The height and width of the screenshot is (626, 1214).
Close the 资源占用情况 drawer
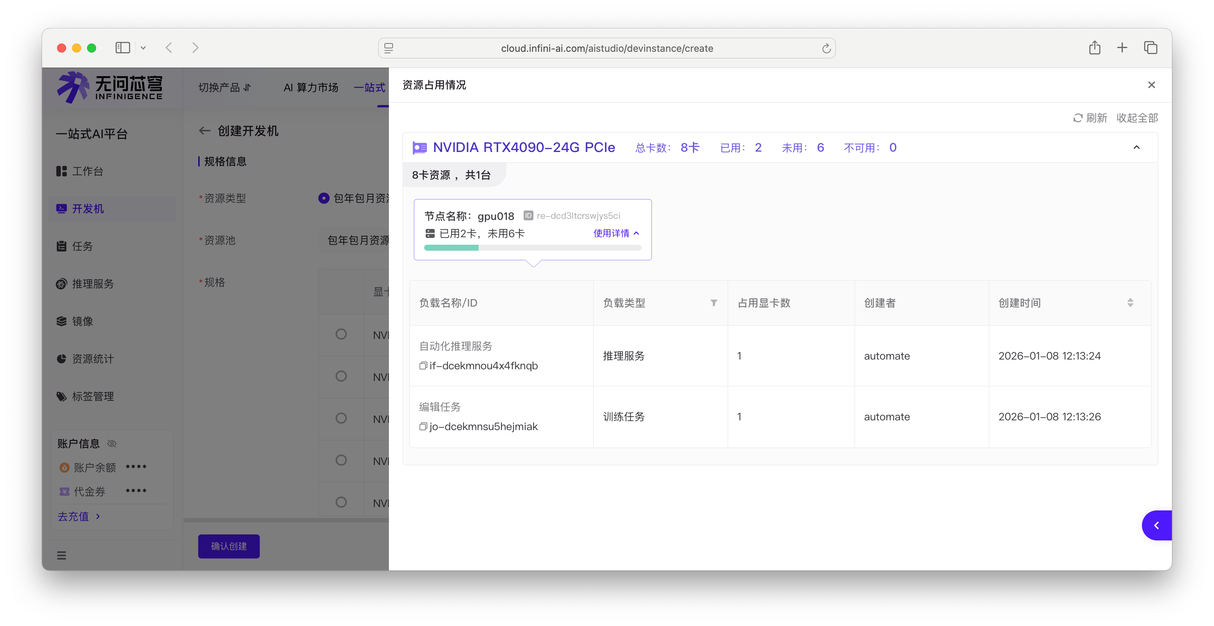click(x=1151, y=85)
